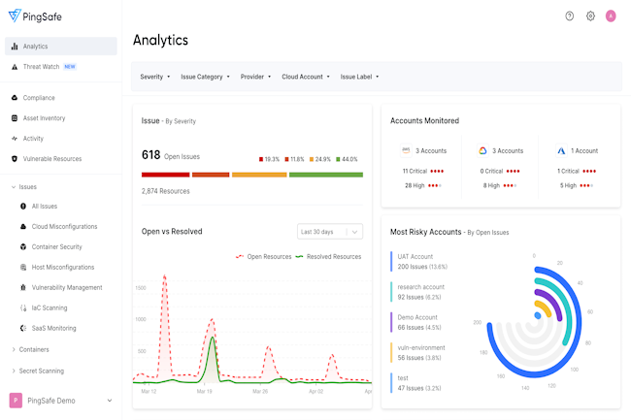
Task: Toggle Resolved Resources legend entry
Action: [328, 256]
